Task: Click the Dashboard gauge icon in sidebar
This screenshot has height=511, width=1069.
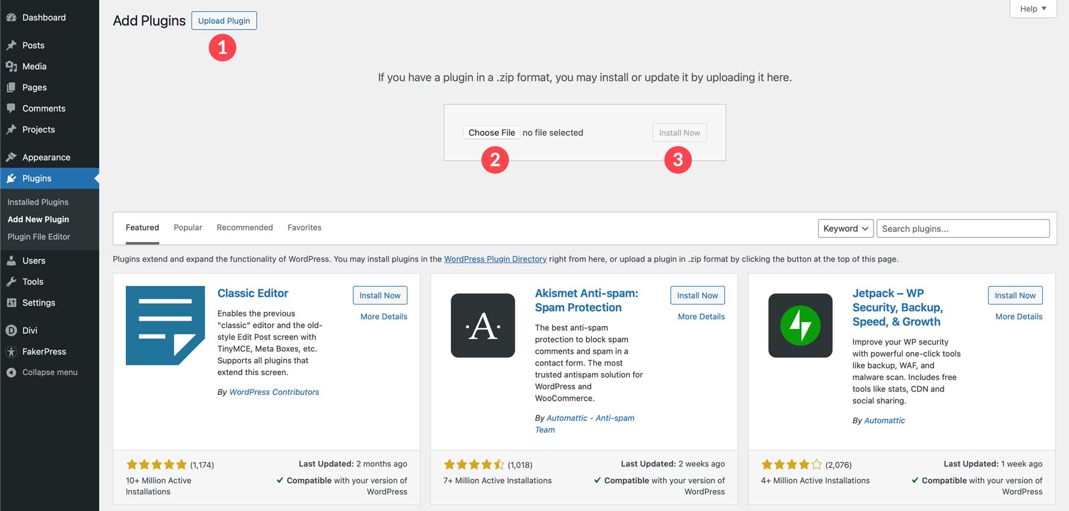Action: click(x=11, y=17)
